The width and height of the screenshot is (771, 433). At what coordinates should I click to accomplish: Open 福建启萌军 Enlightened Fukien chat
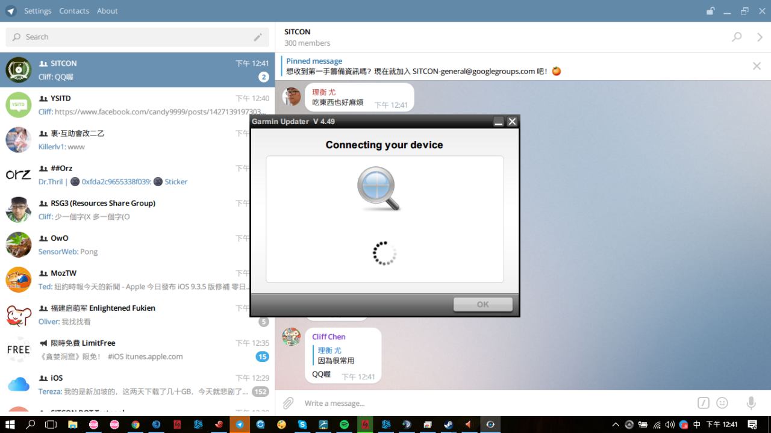[137, 314]
